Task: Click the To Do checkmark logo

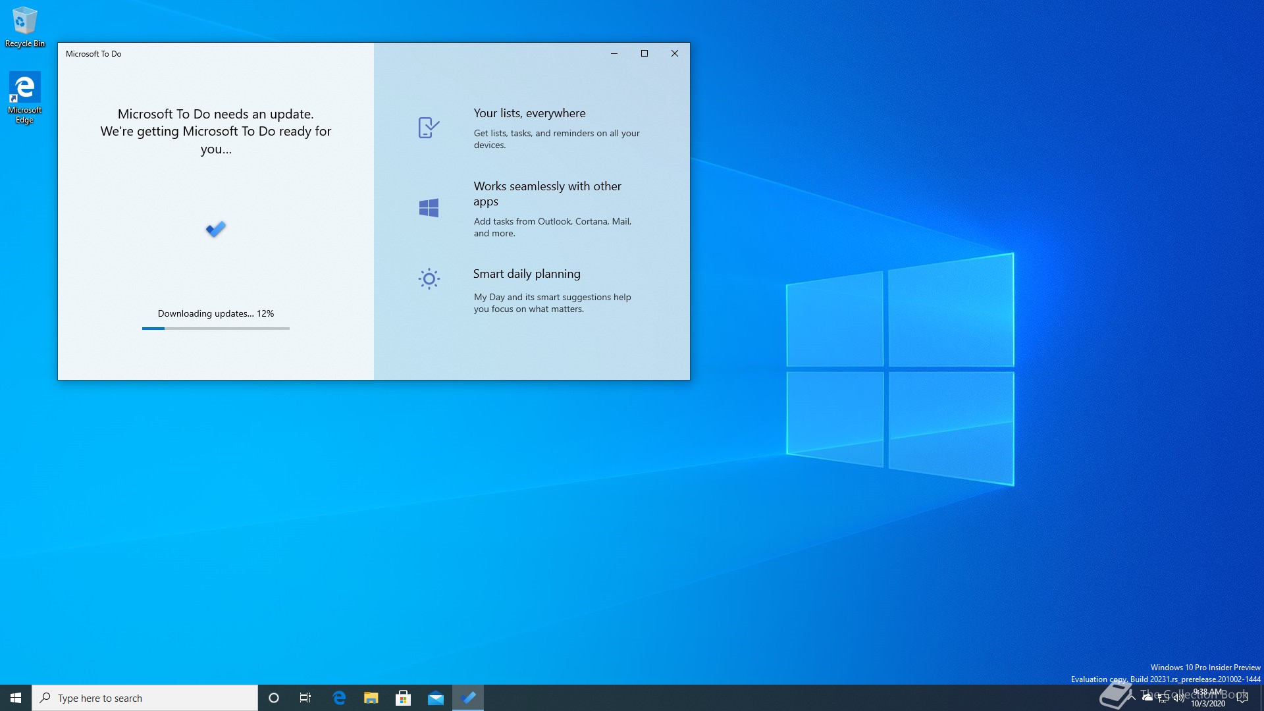Action: (x=216, y=229)
